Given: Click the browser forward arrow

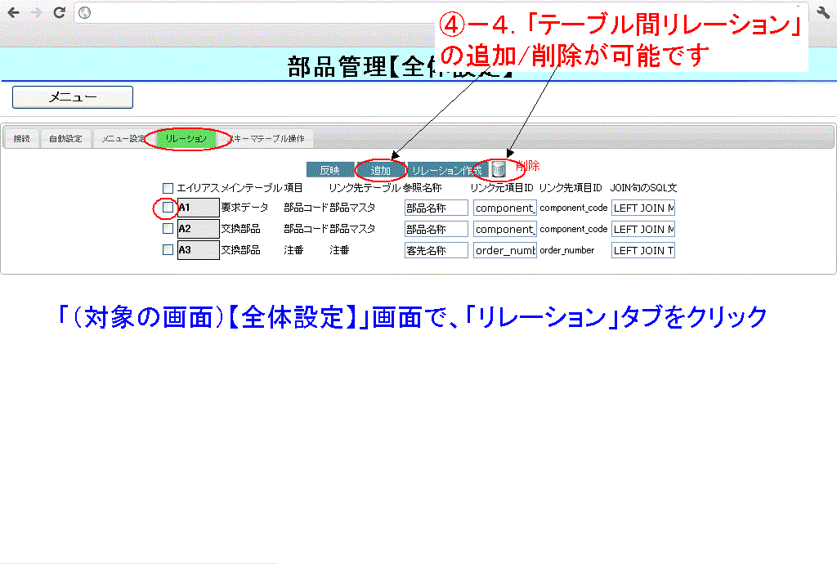Looking at the screenshot, I should [36, 12].
